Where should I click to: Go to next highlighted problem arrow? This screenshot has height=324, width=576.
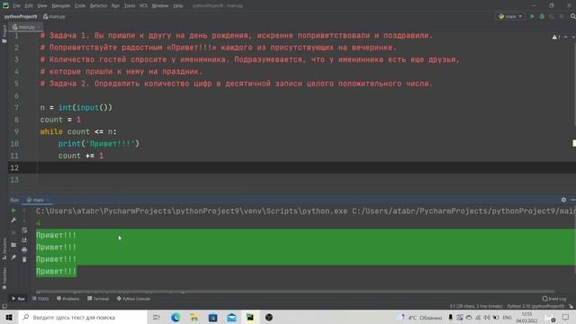[572, 37]
